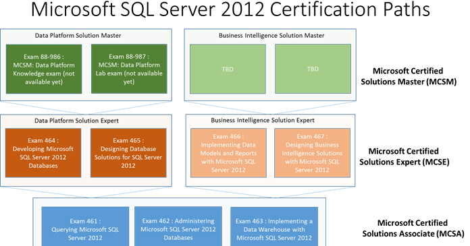470x246 pixels.
Task: Select the first TBD box under Business Intelligence Master
Action: click(228, 69)
